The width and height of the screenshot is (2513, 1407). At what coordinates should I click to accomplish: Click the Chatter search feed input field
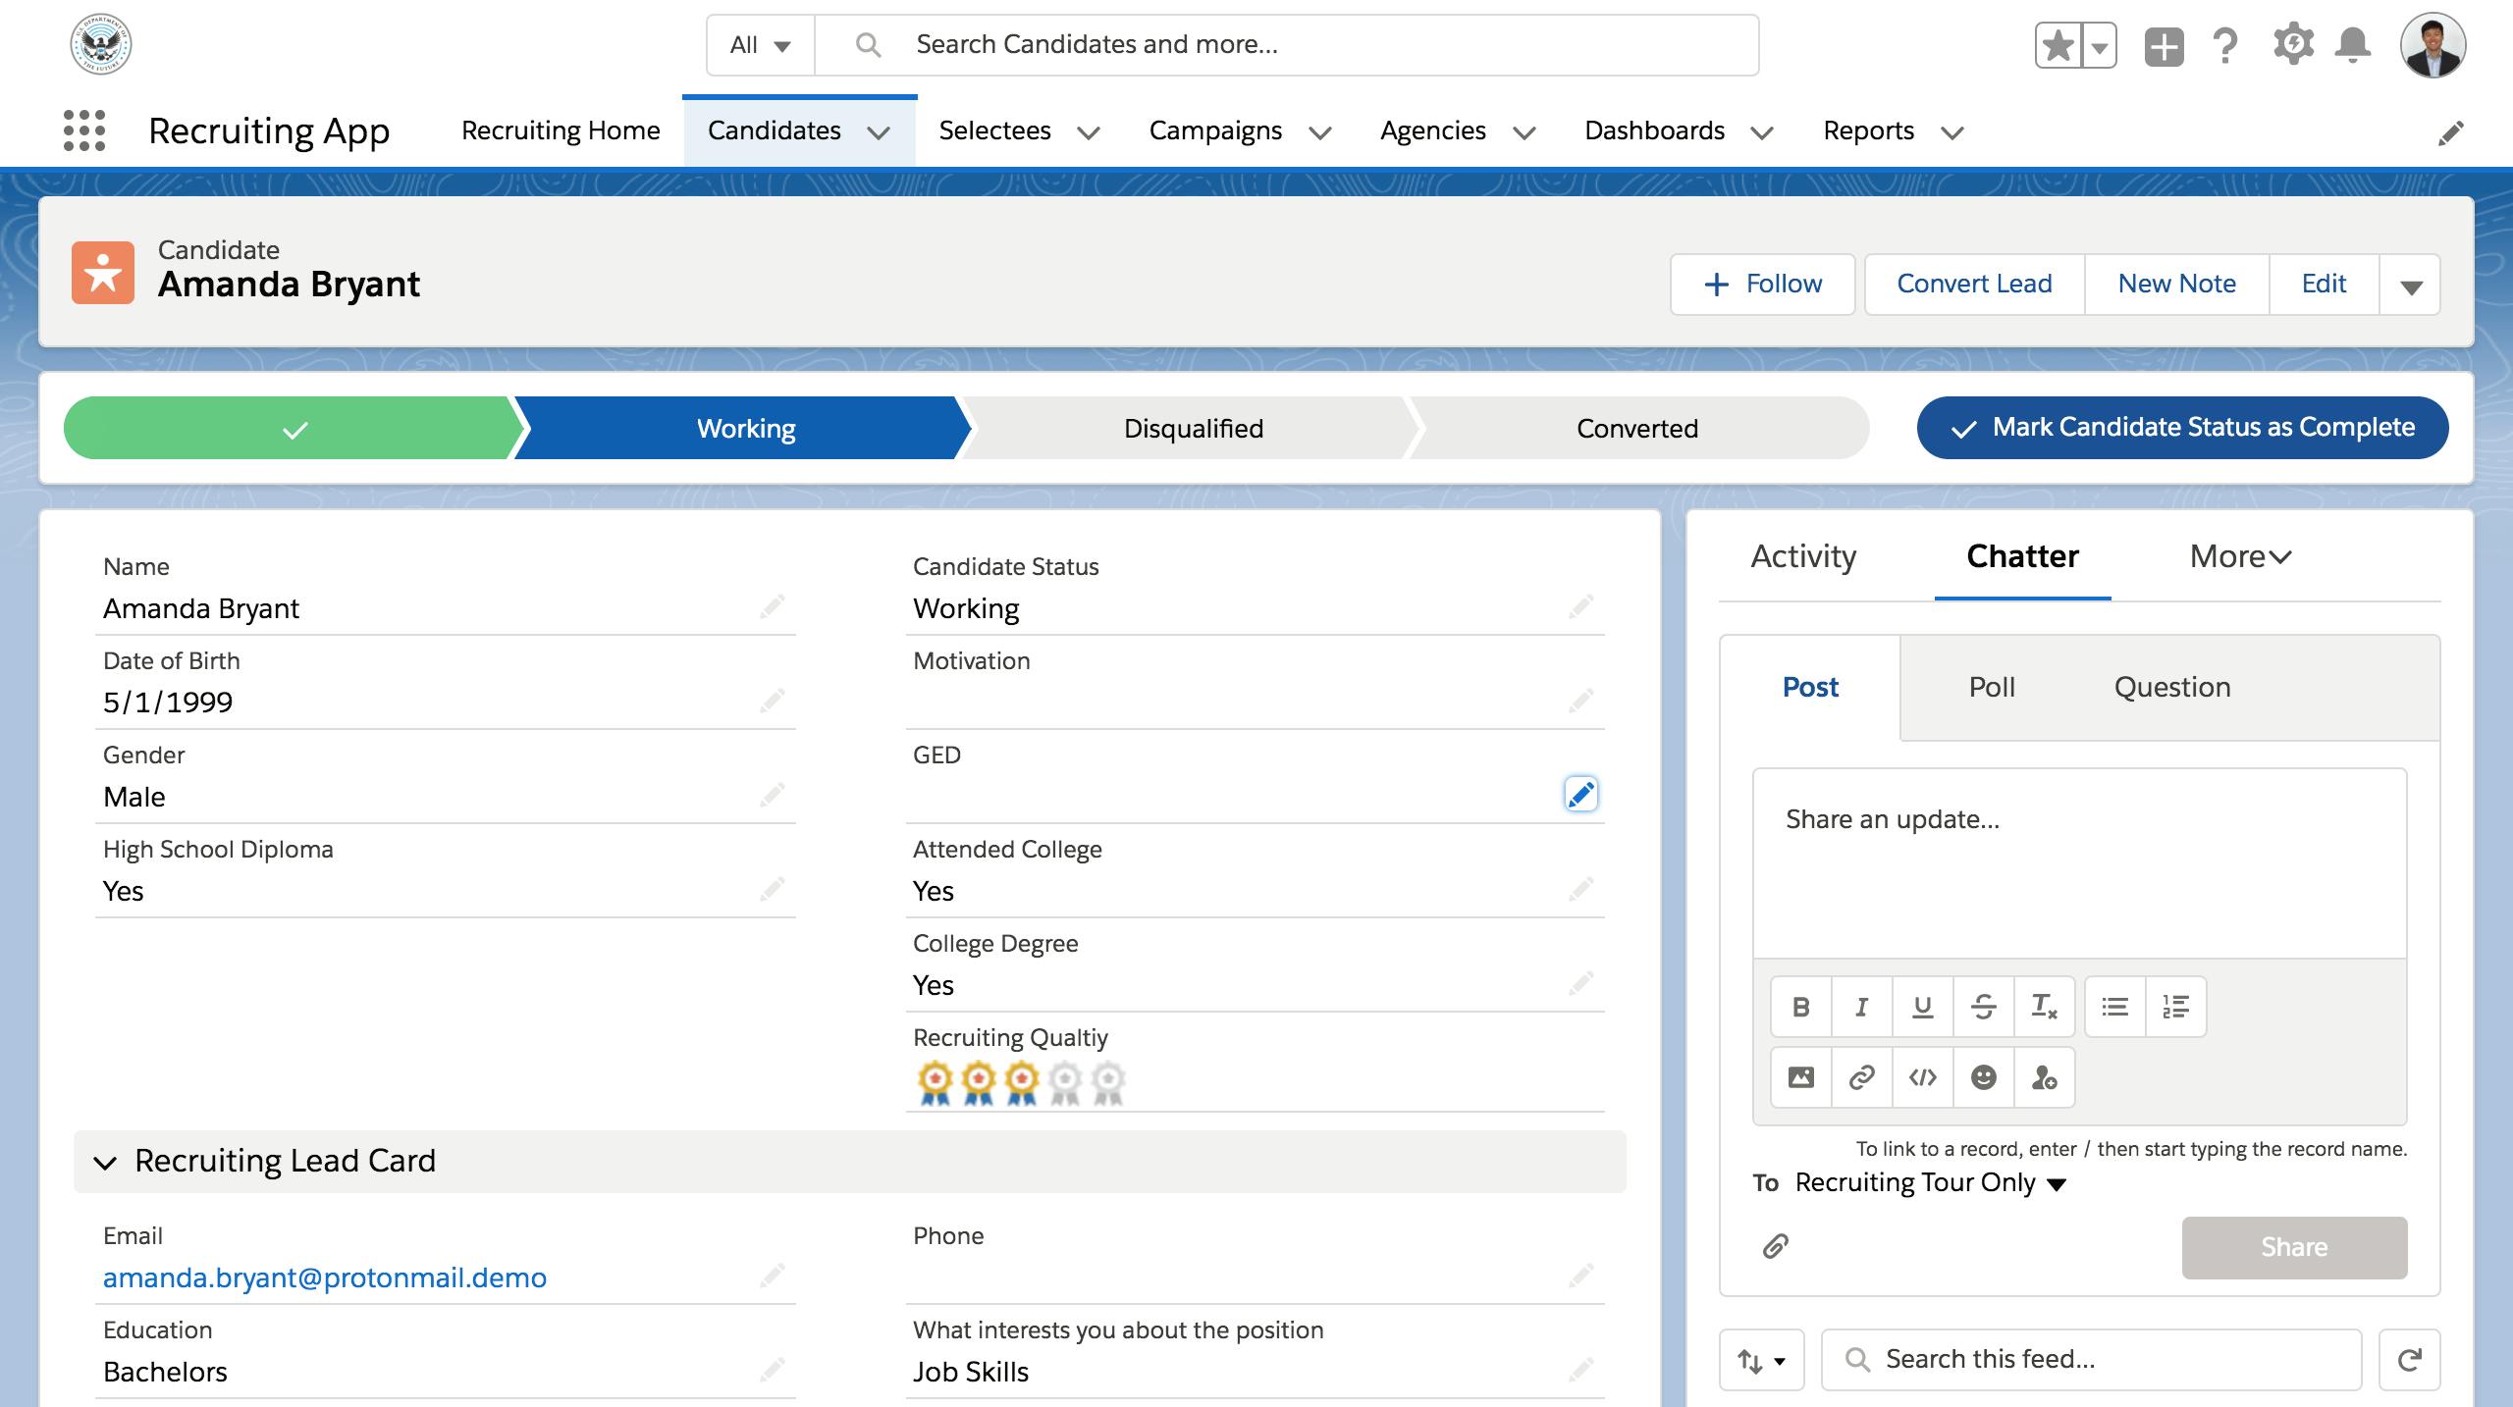point(2092,1361)
